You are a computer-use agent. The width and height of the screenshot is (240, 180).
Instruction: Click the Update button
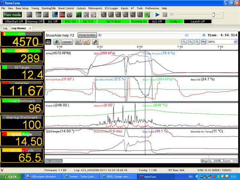tap(67, 42)
